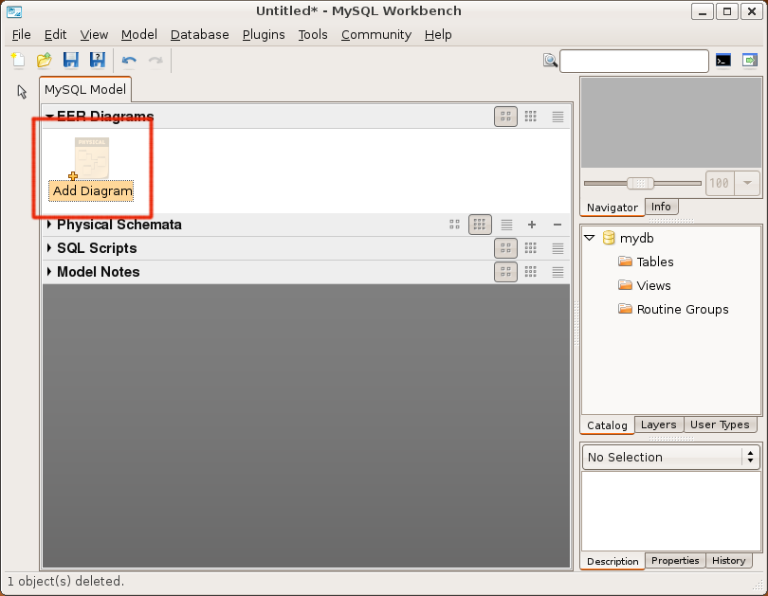Click the navigator zoom slider handle
768x596 pixels.
coord(641,183)
